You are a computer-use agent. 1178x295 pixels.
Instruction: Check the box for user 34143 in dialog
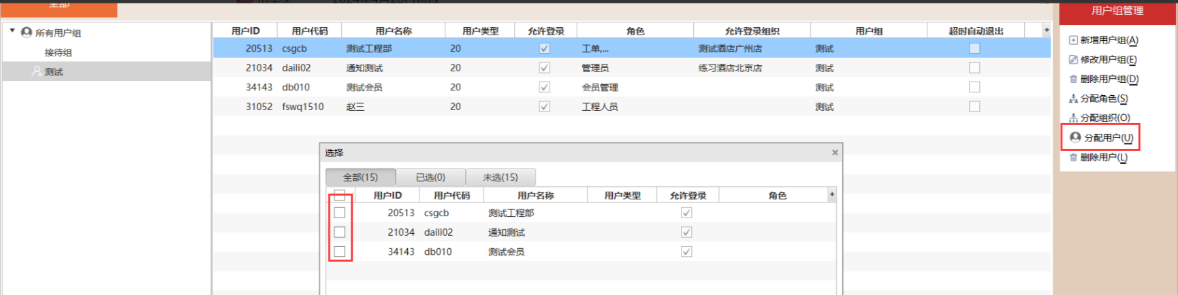(x=340, y=251)
